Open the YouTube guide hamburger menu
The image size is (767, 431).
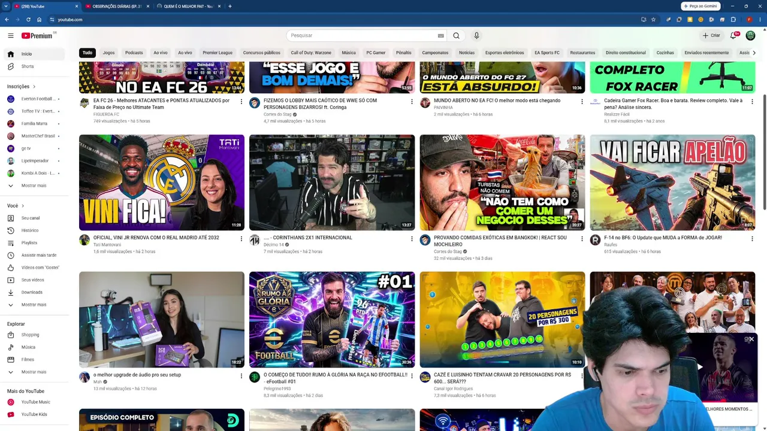pyautogui.click(x=10, y=36)
